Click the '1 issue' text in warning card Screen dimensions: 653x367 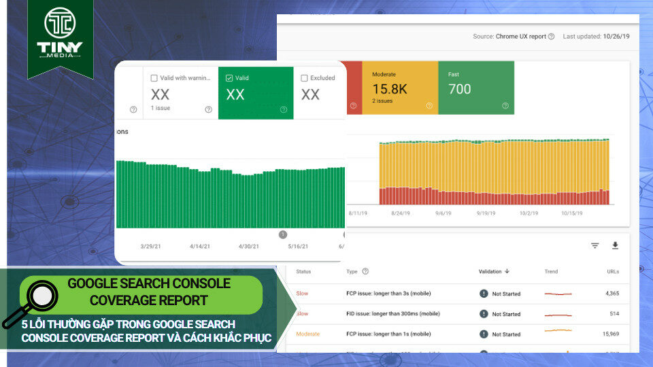(161, 108)
